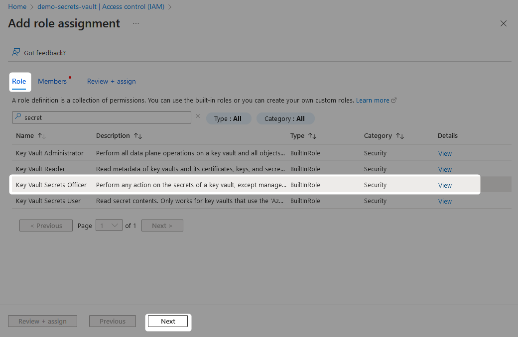Open the Category : All filter
This screenshot has width=518, height=337.
[x=285, y=118]
